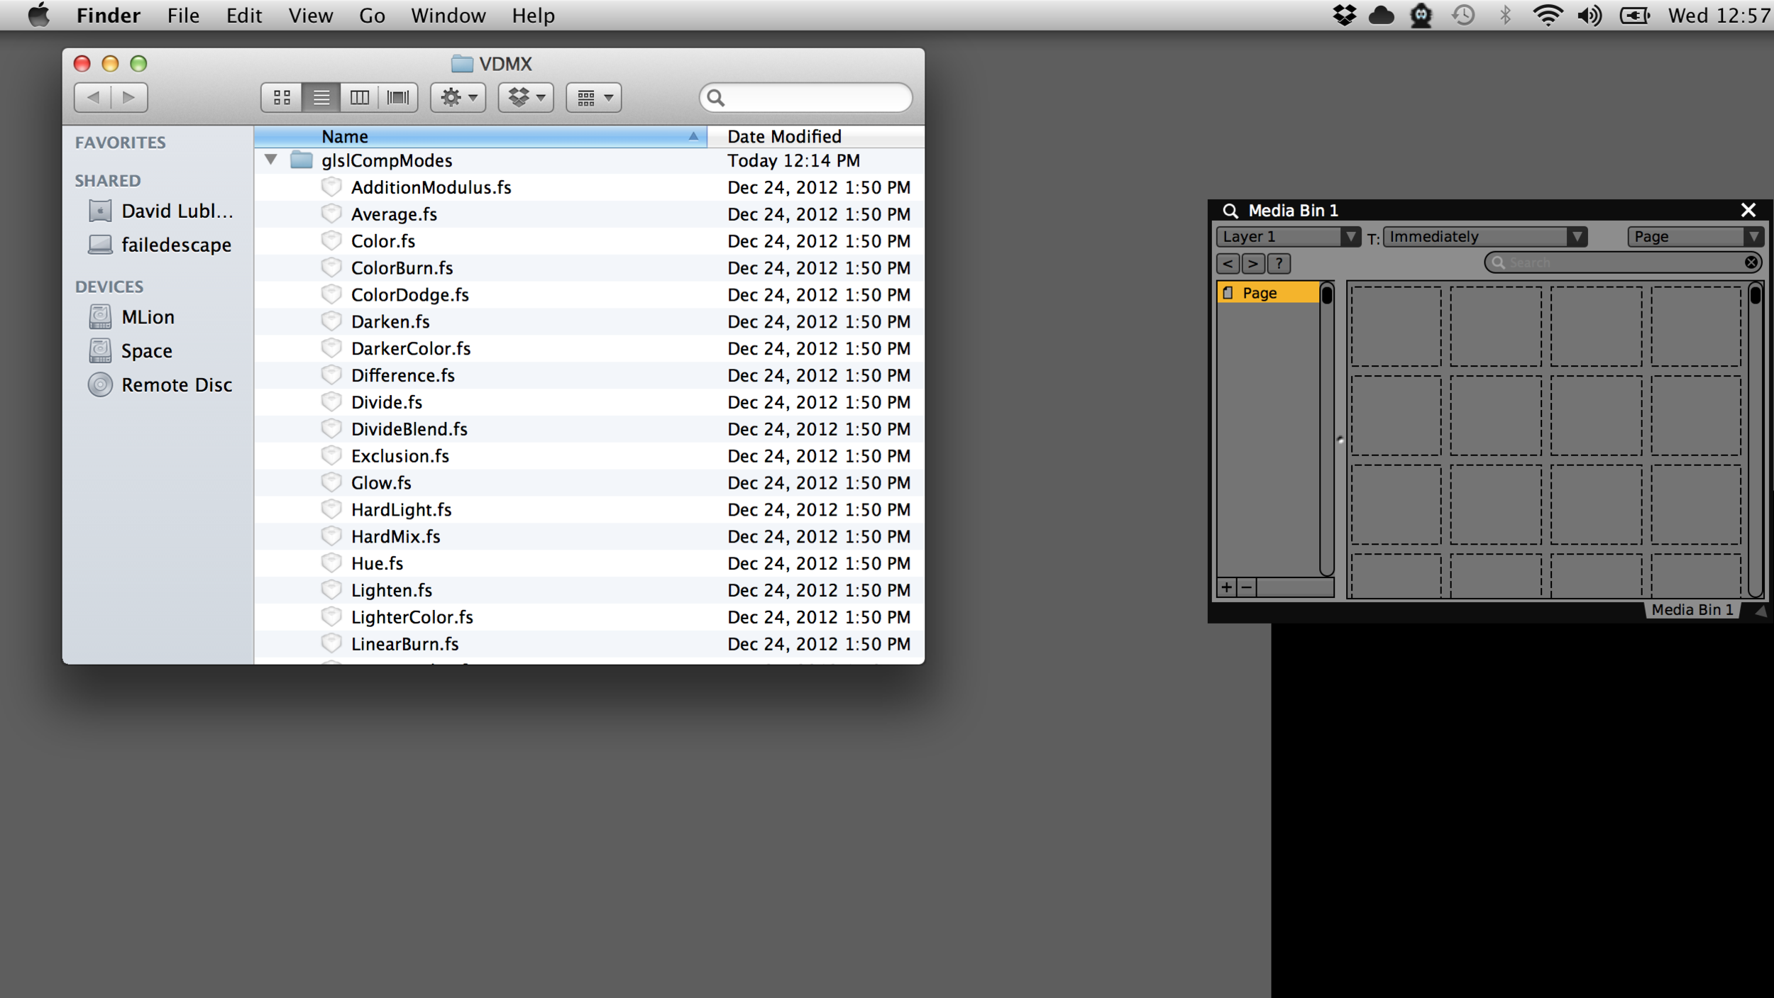
Task: Click the next (>) button in Media Bin
Action: point(1253,264)
